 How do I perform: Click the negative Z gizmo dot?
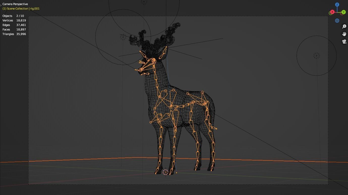pos(337,21)
